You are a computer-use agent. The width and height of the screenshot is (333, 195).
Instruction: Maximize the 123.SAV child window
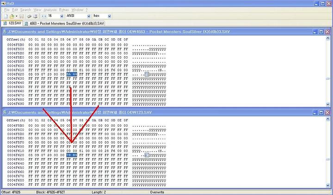click(321, 112)
